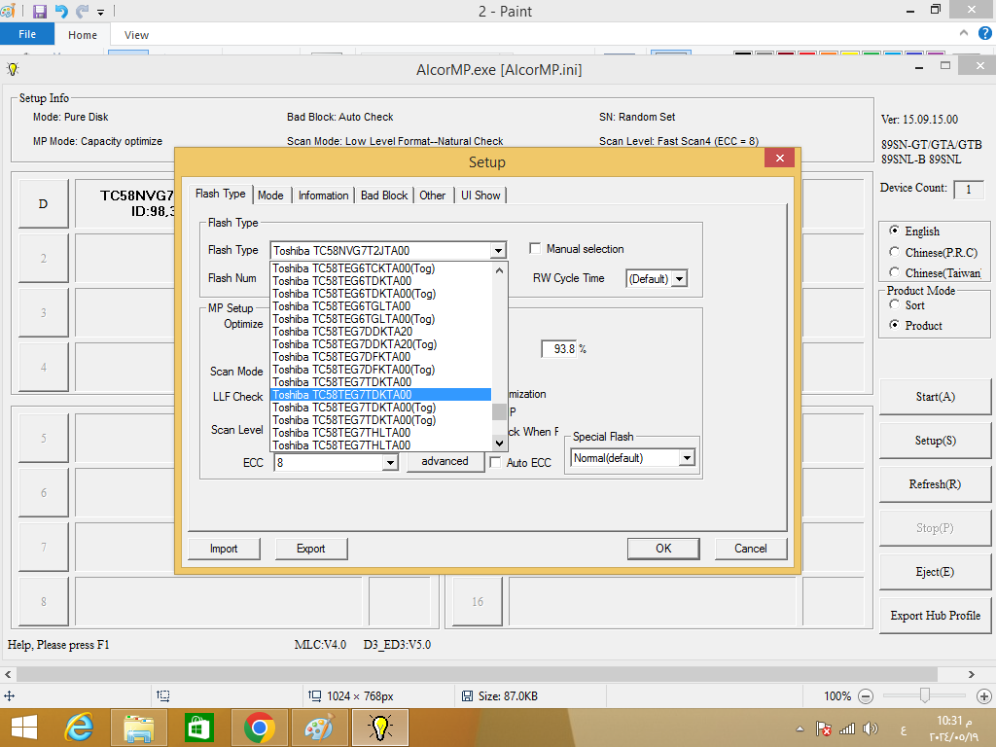Select the Flash Type tab
This screenshot has width=996, height=747.
tap(221, 194)
